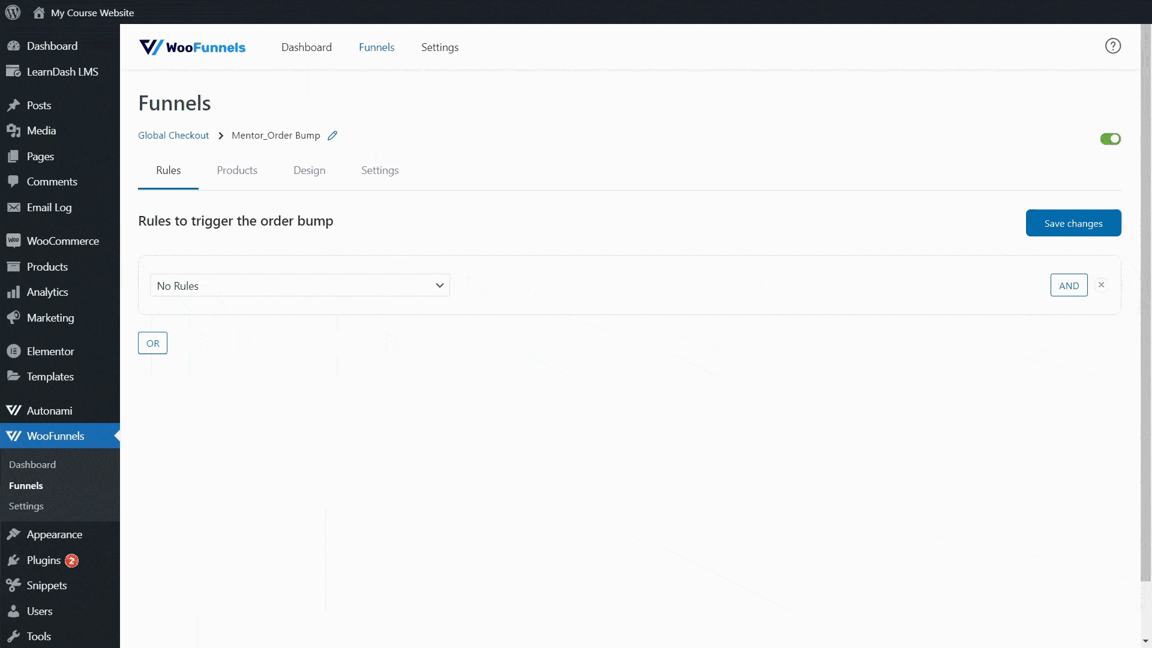Open the Autonami sidebar icon
1152x648 pixels.
click(14, 410)
